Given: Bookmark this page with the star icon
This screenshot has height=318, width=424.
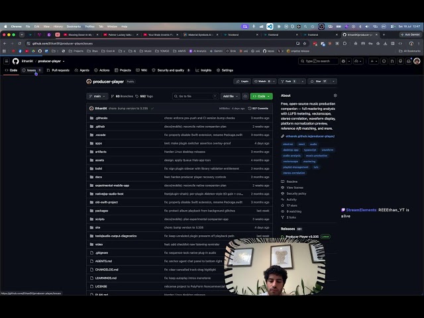Looking at the screenshot, I should coord(305,44).
